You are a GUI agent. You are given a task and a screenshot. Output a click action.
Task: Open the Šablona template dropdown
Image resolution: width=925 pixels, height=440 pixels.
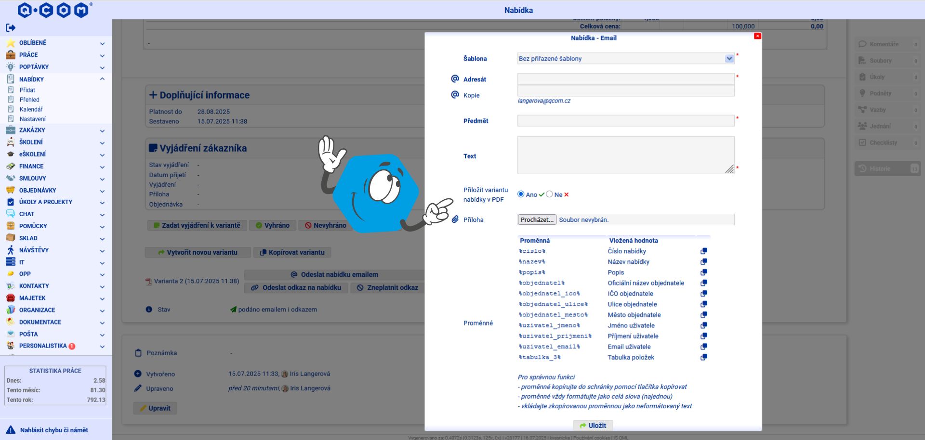[x=626, y=58]
